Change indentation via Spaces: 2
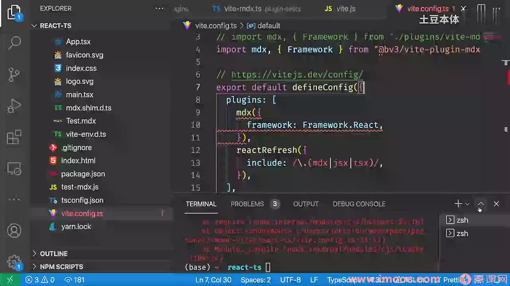The height and width of the screenshot is (286, 510). (x=256, y=280)
